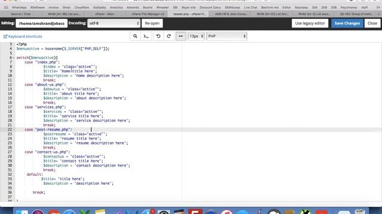Open the Invoice bookmark
Image resolution: width=382 pixels, height=214 pixels.
point(54,8)
